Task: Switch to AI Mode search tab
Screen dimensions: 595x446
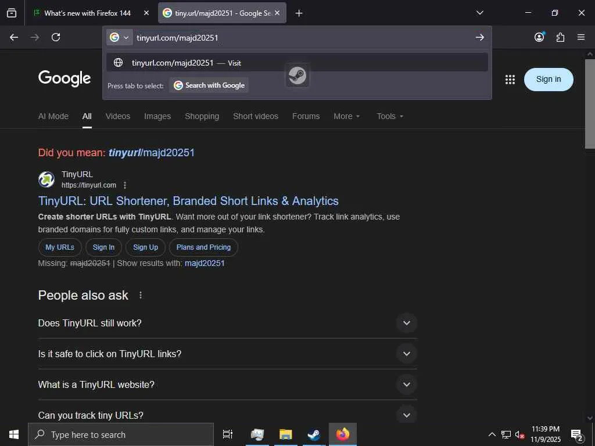Action: tap(53, 116)
